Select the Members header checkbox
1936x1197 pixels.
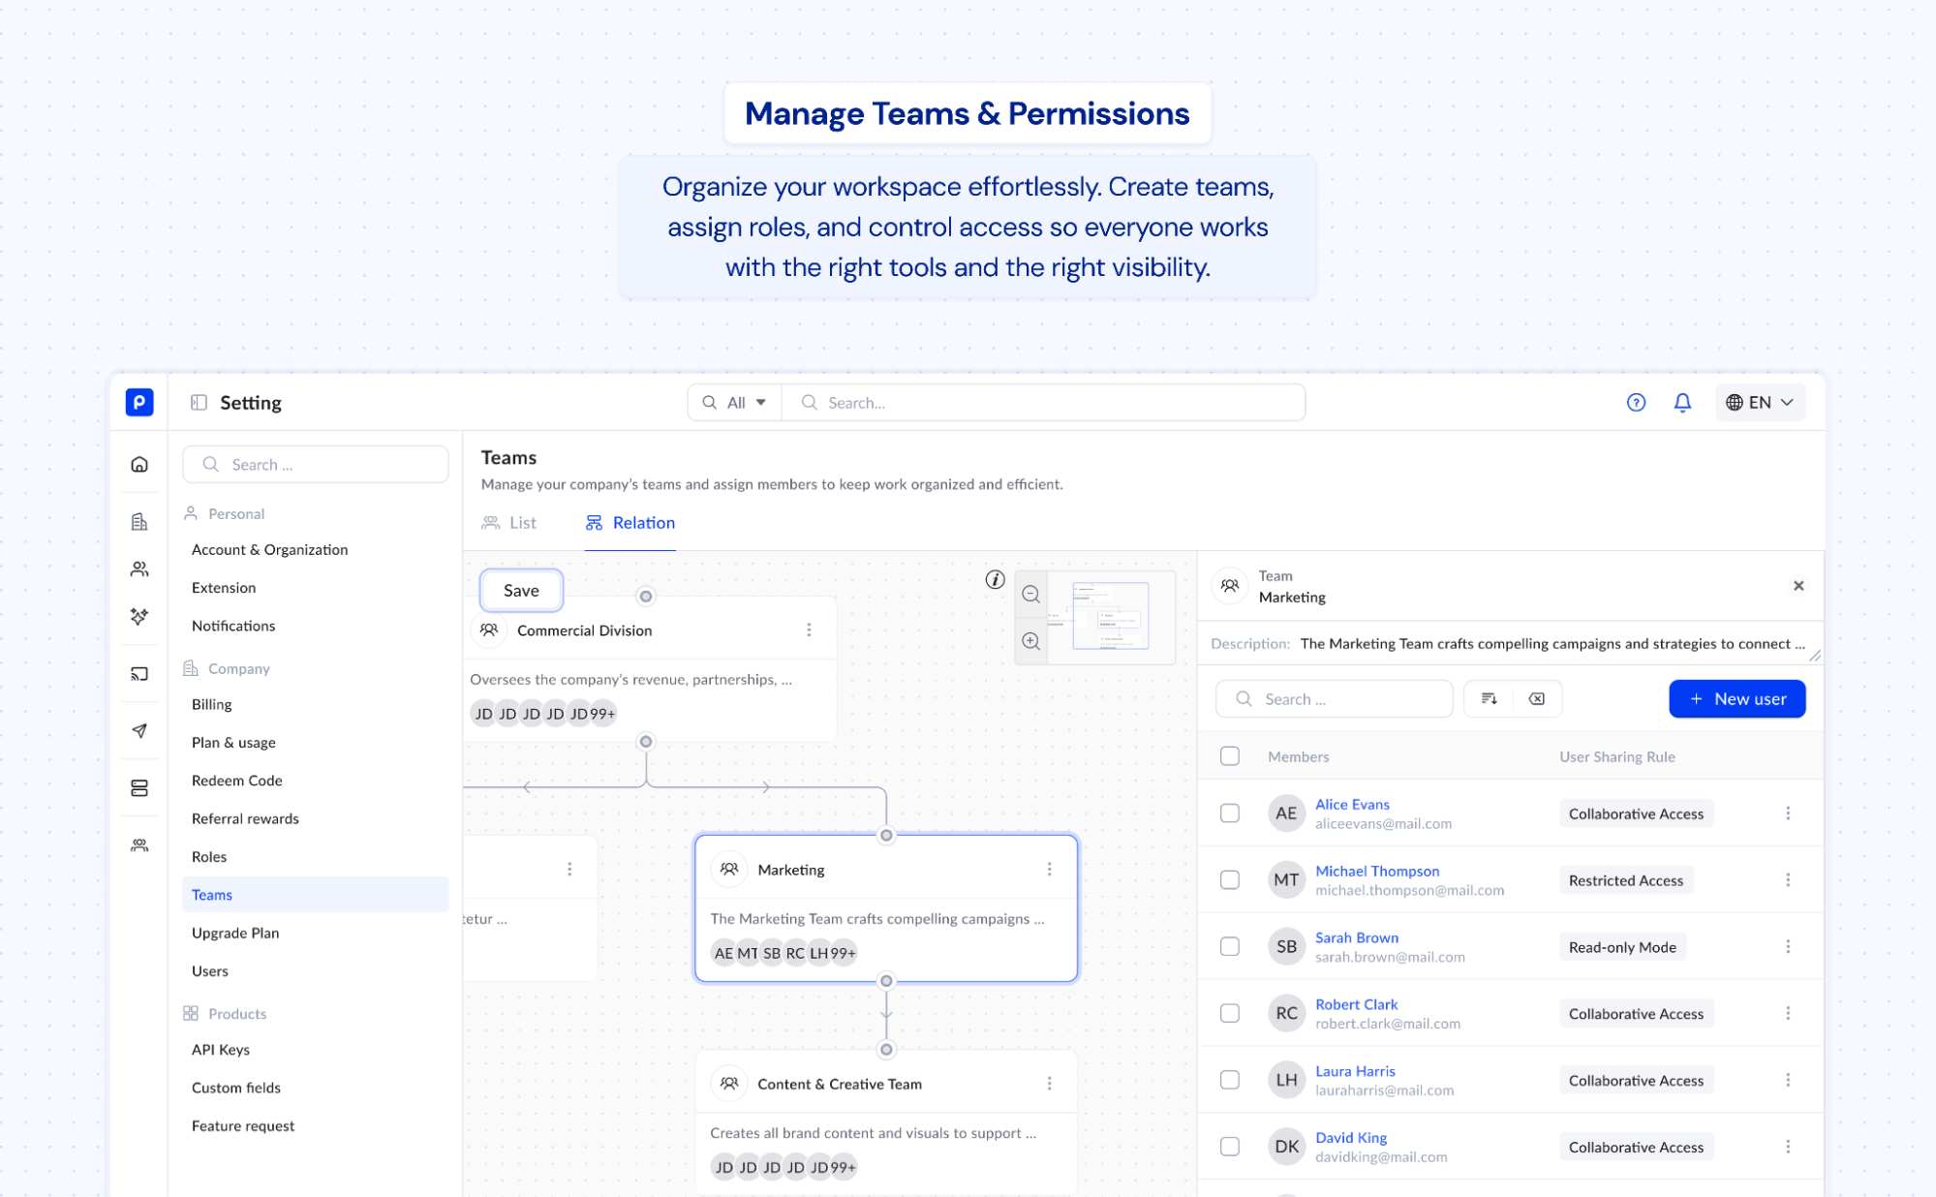(1230, 756)
